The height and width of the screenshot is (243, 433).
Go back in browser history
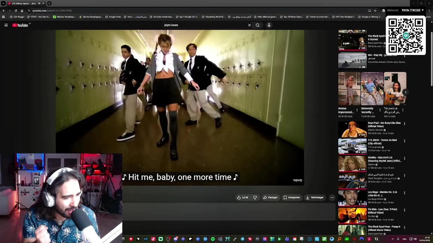tap(3, 10)
